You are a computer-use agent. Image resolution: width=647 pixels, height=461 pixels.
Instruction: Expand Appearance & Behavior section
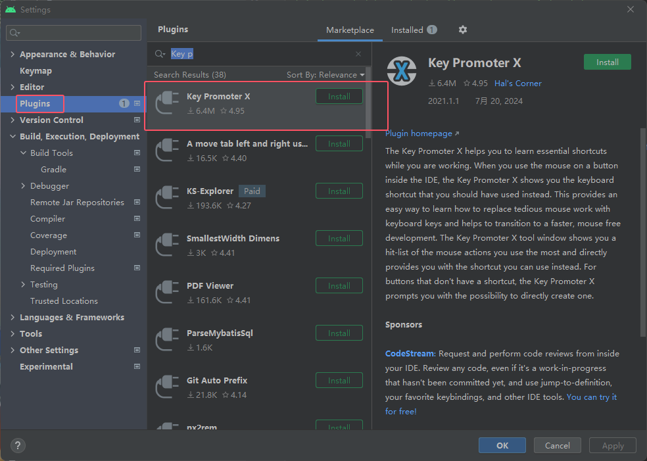tap(12, 54)
